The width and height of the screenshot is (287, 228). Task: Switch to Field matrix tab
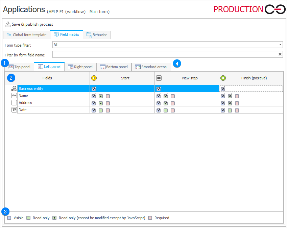pos(67,34)
